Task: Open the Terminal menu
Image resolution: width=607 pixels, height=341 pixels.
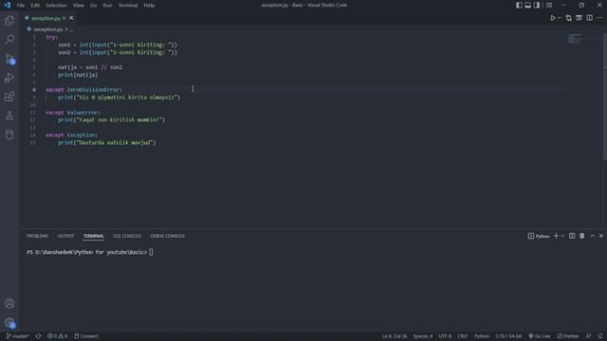Action: pyautogui.click(x=128, y=6)
